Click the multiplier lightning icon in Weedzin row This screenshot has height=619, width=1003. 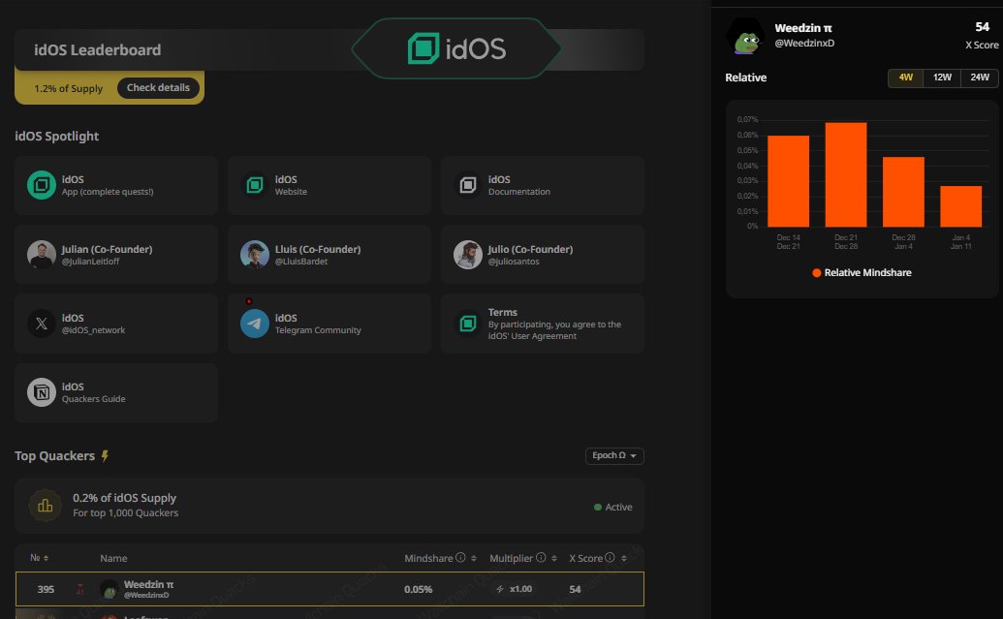[500, 589]
